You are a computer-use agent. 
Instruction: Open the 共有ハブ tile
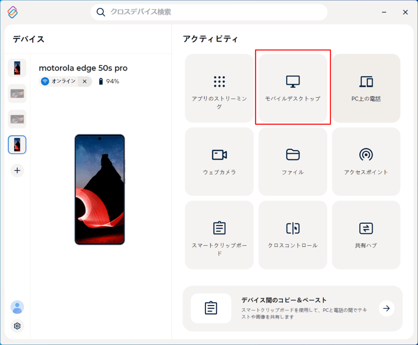pos(366,235)
